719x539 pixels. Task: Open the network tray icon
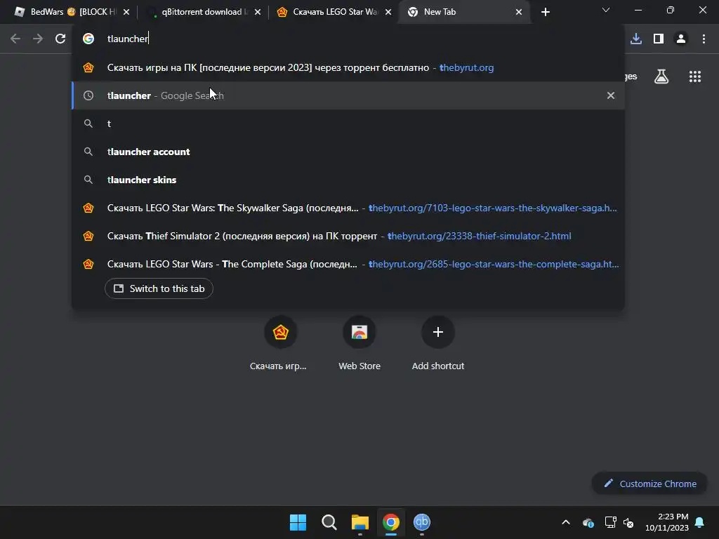point(610,522)
